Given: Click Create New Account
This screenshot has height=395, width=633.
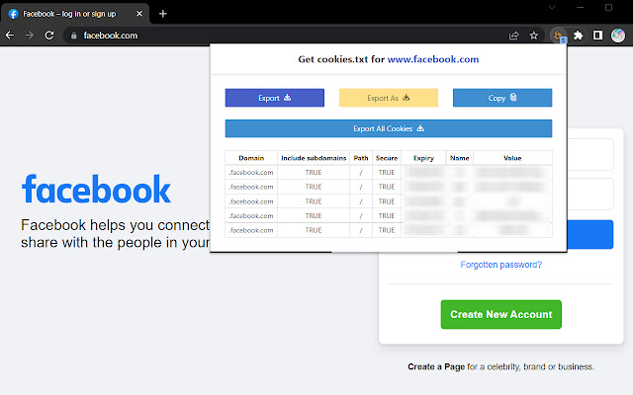Looking at the screenshot, I should 501,314.
